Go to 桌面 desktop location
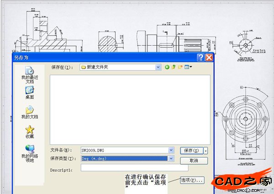The height and width of the screenshot is (194, 274). click(30, 93)
